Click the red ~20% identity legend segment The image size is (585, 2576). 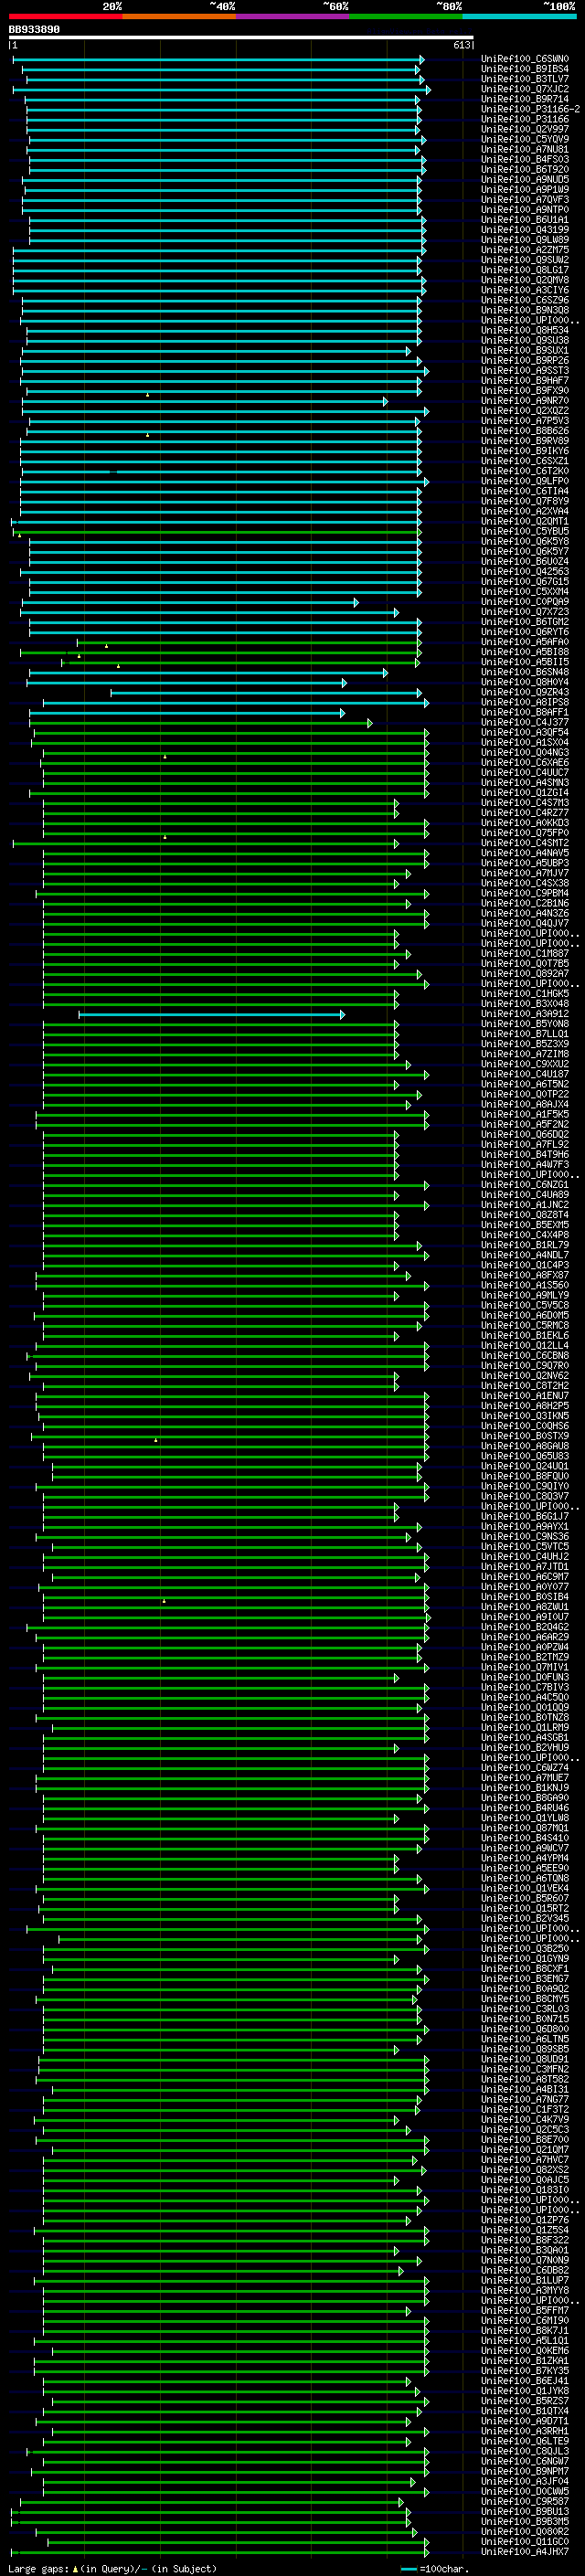coord(65,16)
